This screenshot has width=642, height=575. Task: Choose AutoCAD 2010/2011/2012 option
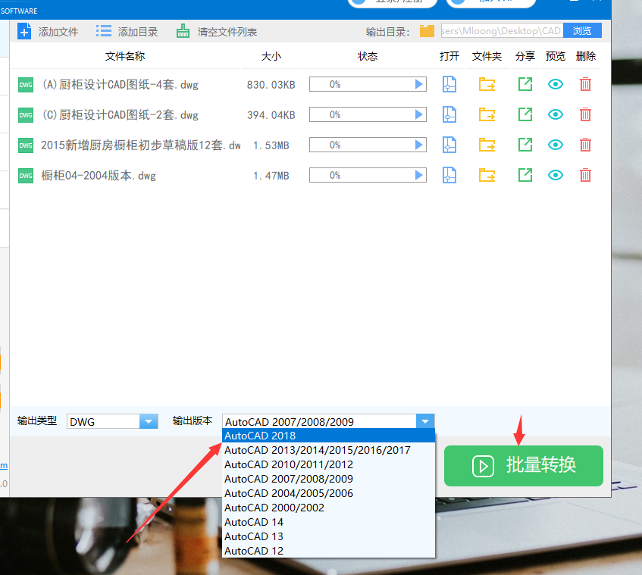pos(328,464)
